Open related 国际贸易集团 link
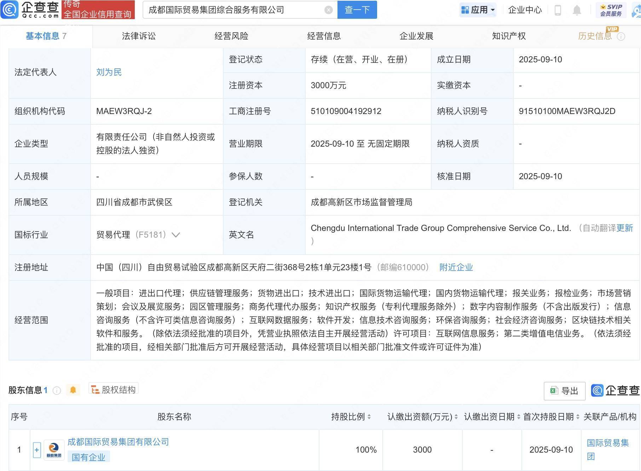Screen dimensions: 641x471 [607, 450]
